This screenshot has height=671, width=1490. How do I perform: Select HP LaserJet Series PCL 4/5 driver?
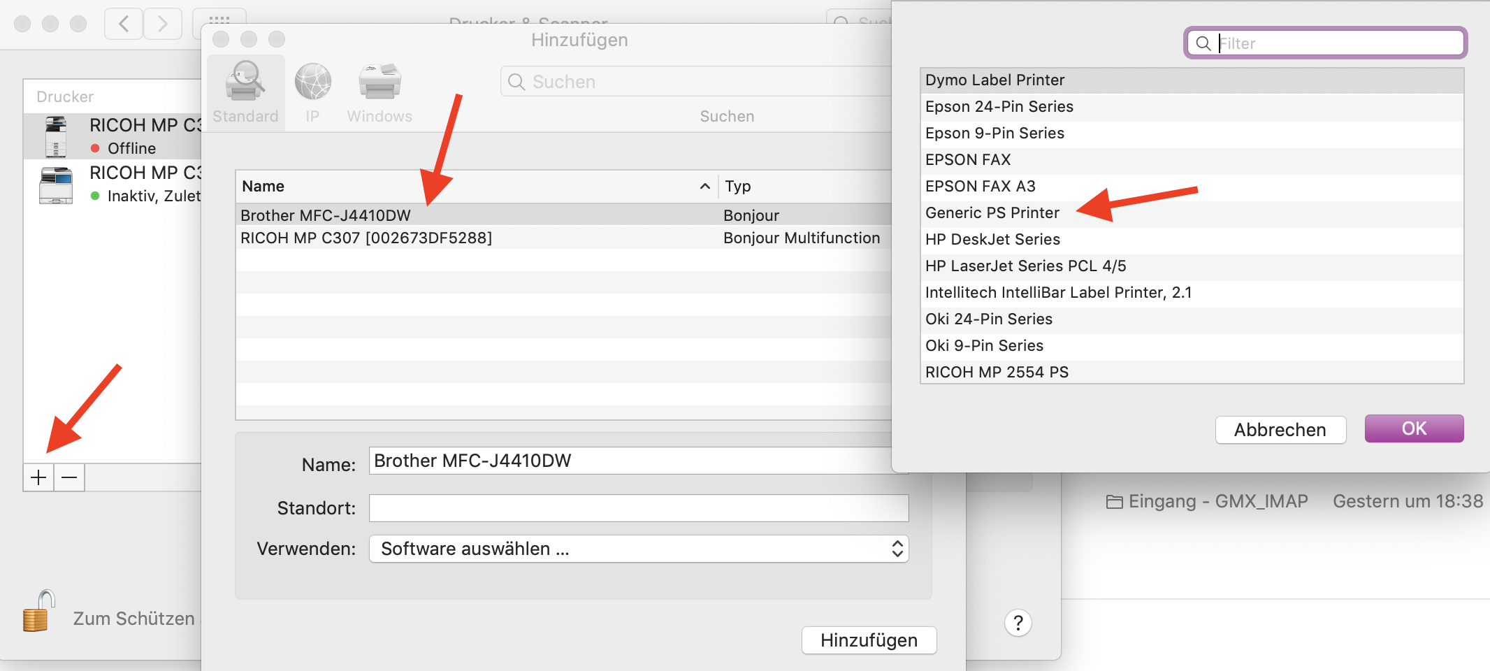click(x=1192, y=266)
